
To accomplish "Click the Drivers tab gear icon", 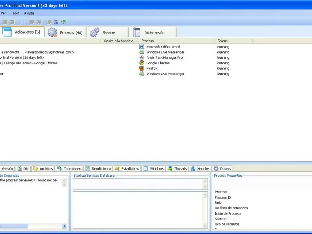I will click(216, 168).
